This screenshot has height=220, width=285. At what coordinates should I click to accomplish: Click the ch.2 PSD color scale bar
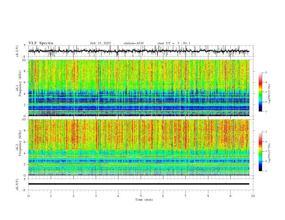point(261,151)
